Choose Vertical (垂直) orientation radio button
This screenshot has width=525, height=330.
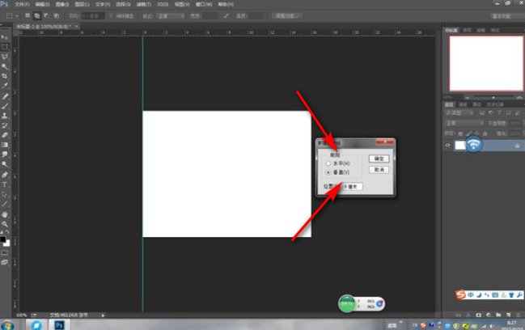coord(328,172)
